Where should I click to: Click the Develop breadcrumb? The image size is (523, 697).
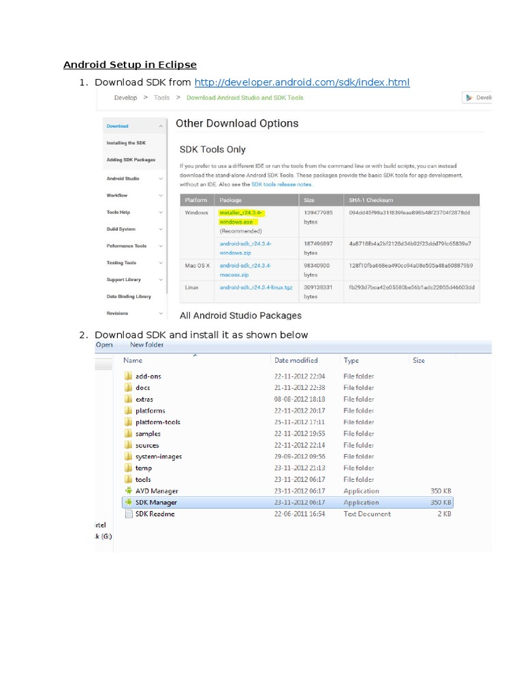tap(125, 98)
